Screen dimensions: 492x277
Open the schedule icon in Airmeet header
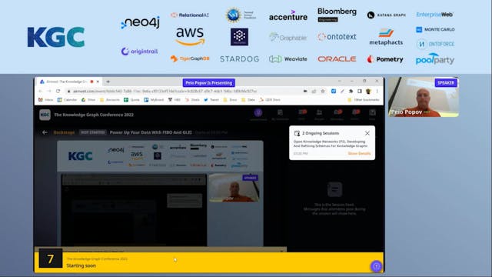[x=280, y=112]
